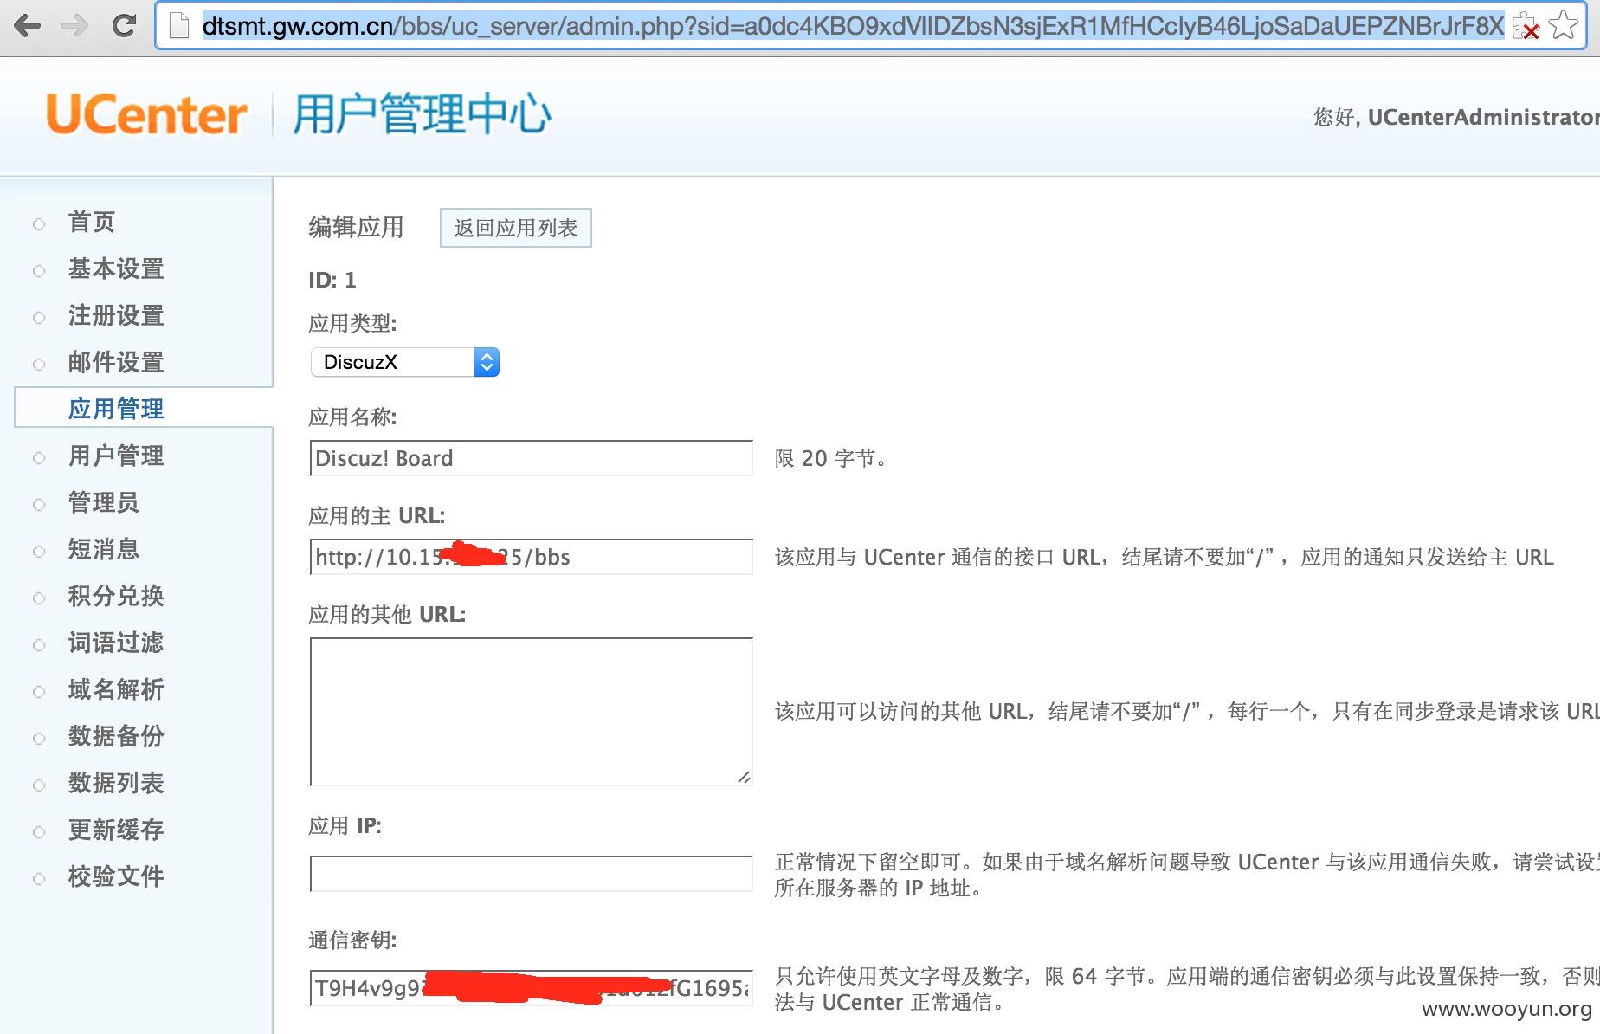Click the 应用的主 URL input field
The image size is (1600, 1034).
tap(532, 557)
